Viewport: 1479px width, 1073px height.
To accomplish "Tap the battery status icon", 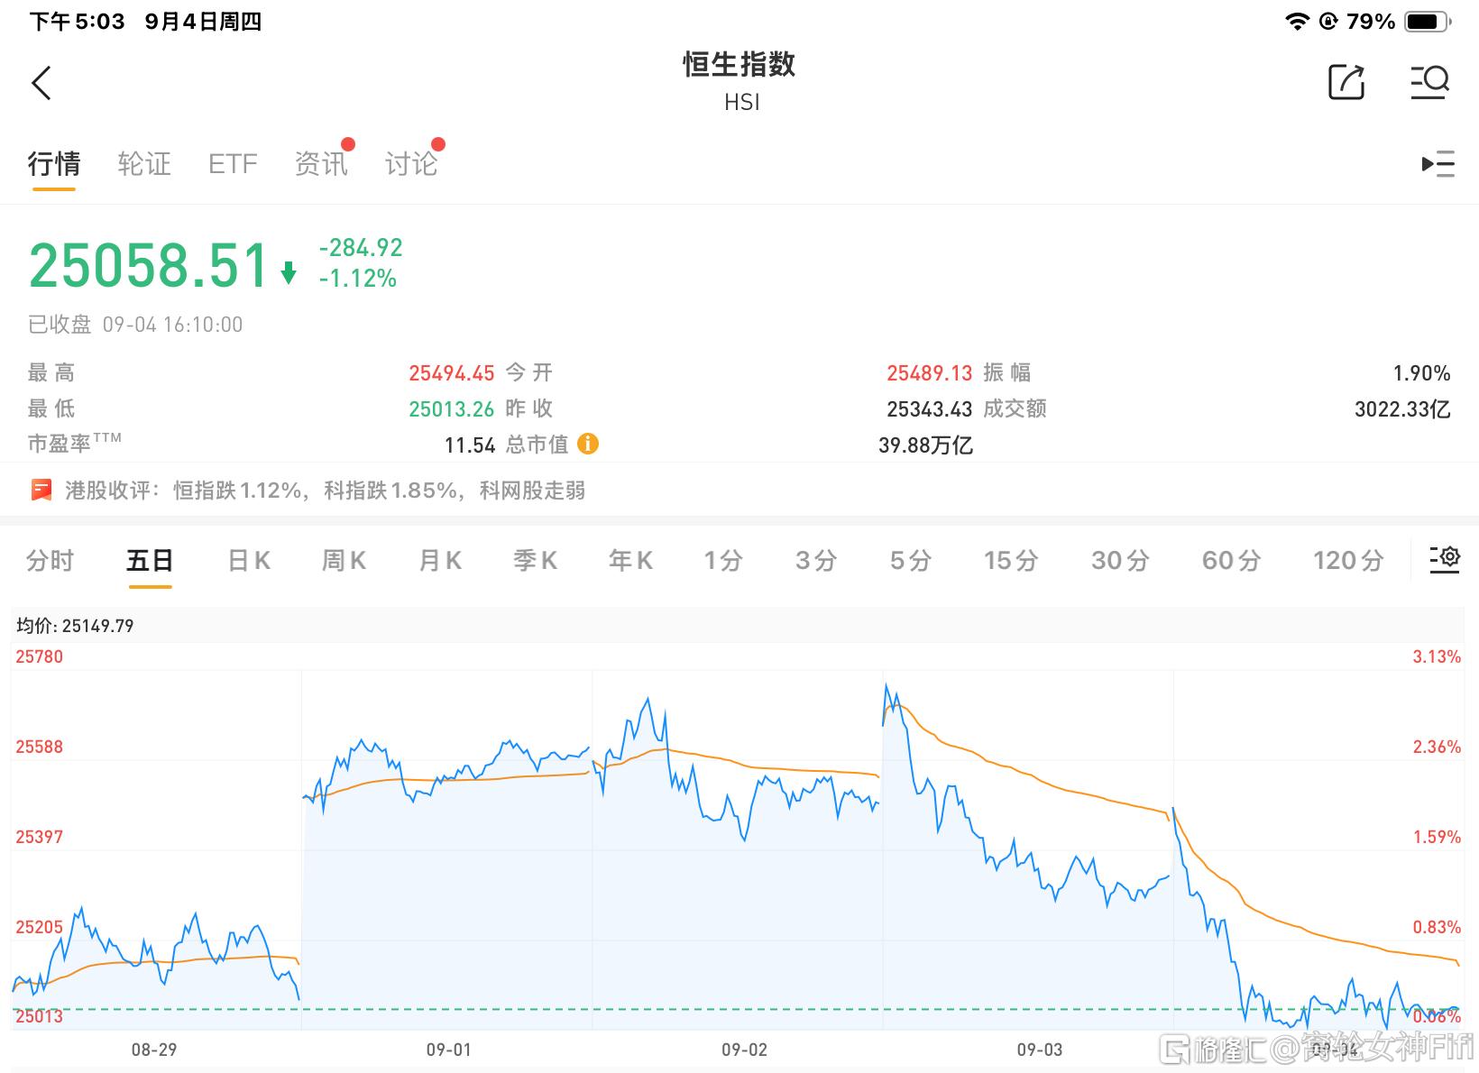I will point(1427,22).
